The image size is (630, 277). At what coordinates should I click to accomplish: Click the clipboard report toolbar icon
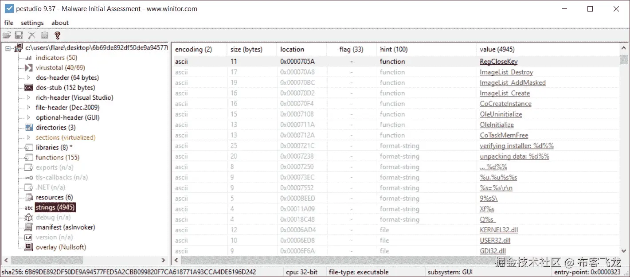click(44, 35)
